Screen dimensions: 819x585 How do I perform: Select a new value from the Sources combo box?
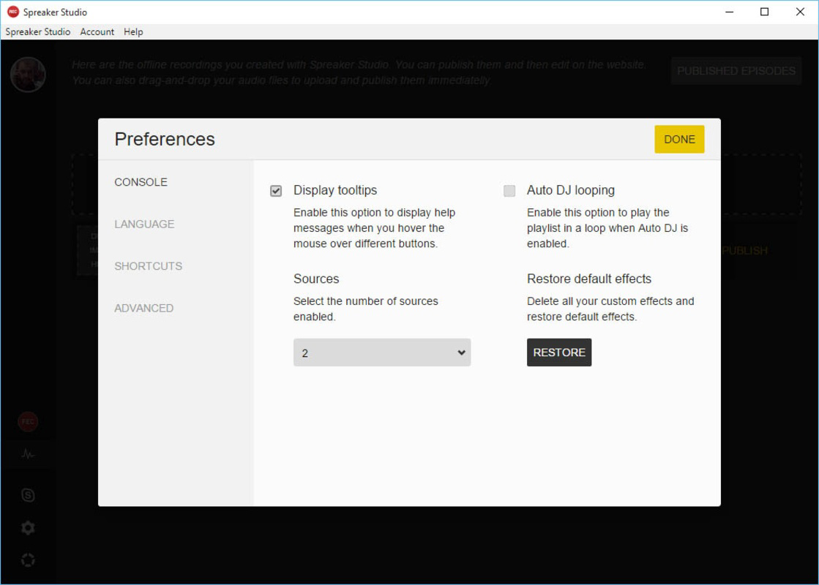click(381, 352)
